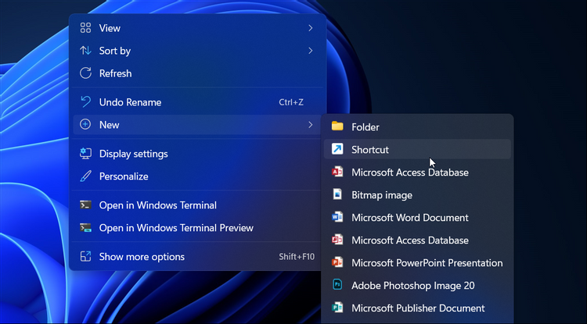Click the yellow Folder icon in New submenu
Screen dimensions: 587x324
[337, 126]
